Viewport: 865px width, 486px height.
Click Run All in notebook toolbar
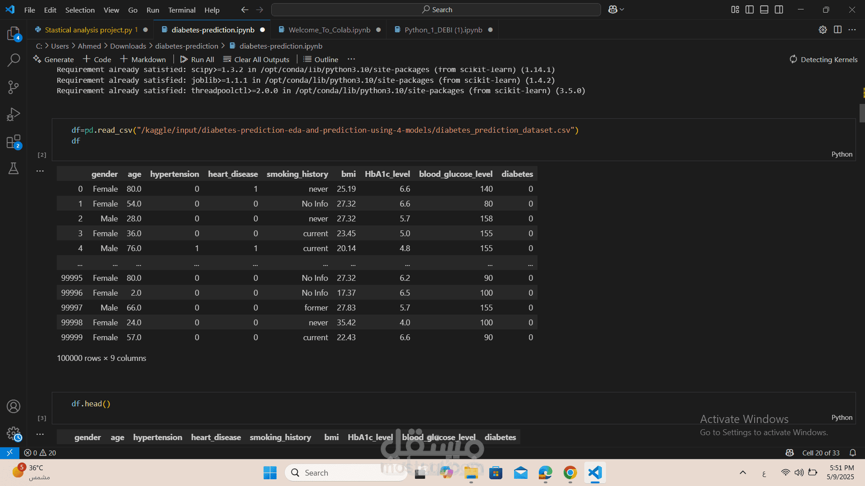pyautogui.click(x=197, y=59)
